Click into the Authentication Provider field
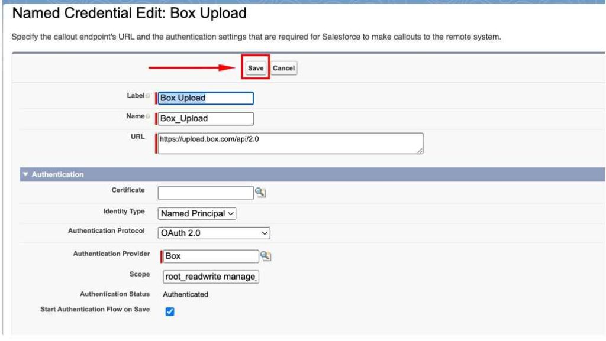 [x=211, y=256]
